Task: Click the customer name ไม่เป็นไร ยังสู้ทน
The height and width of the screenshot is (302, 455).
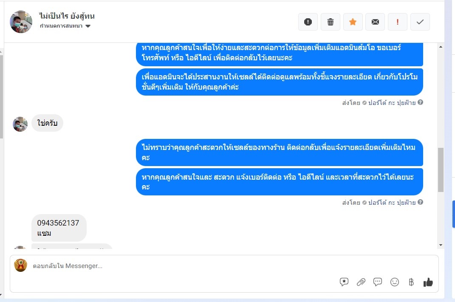Action: [x=67, y=16]
